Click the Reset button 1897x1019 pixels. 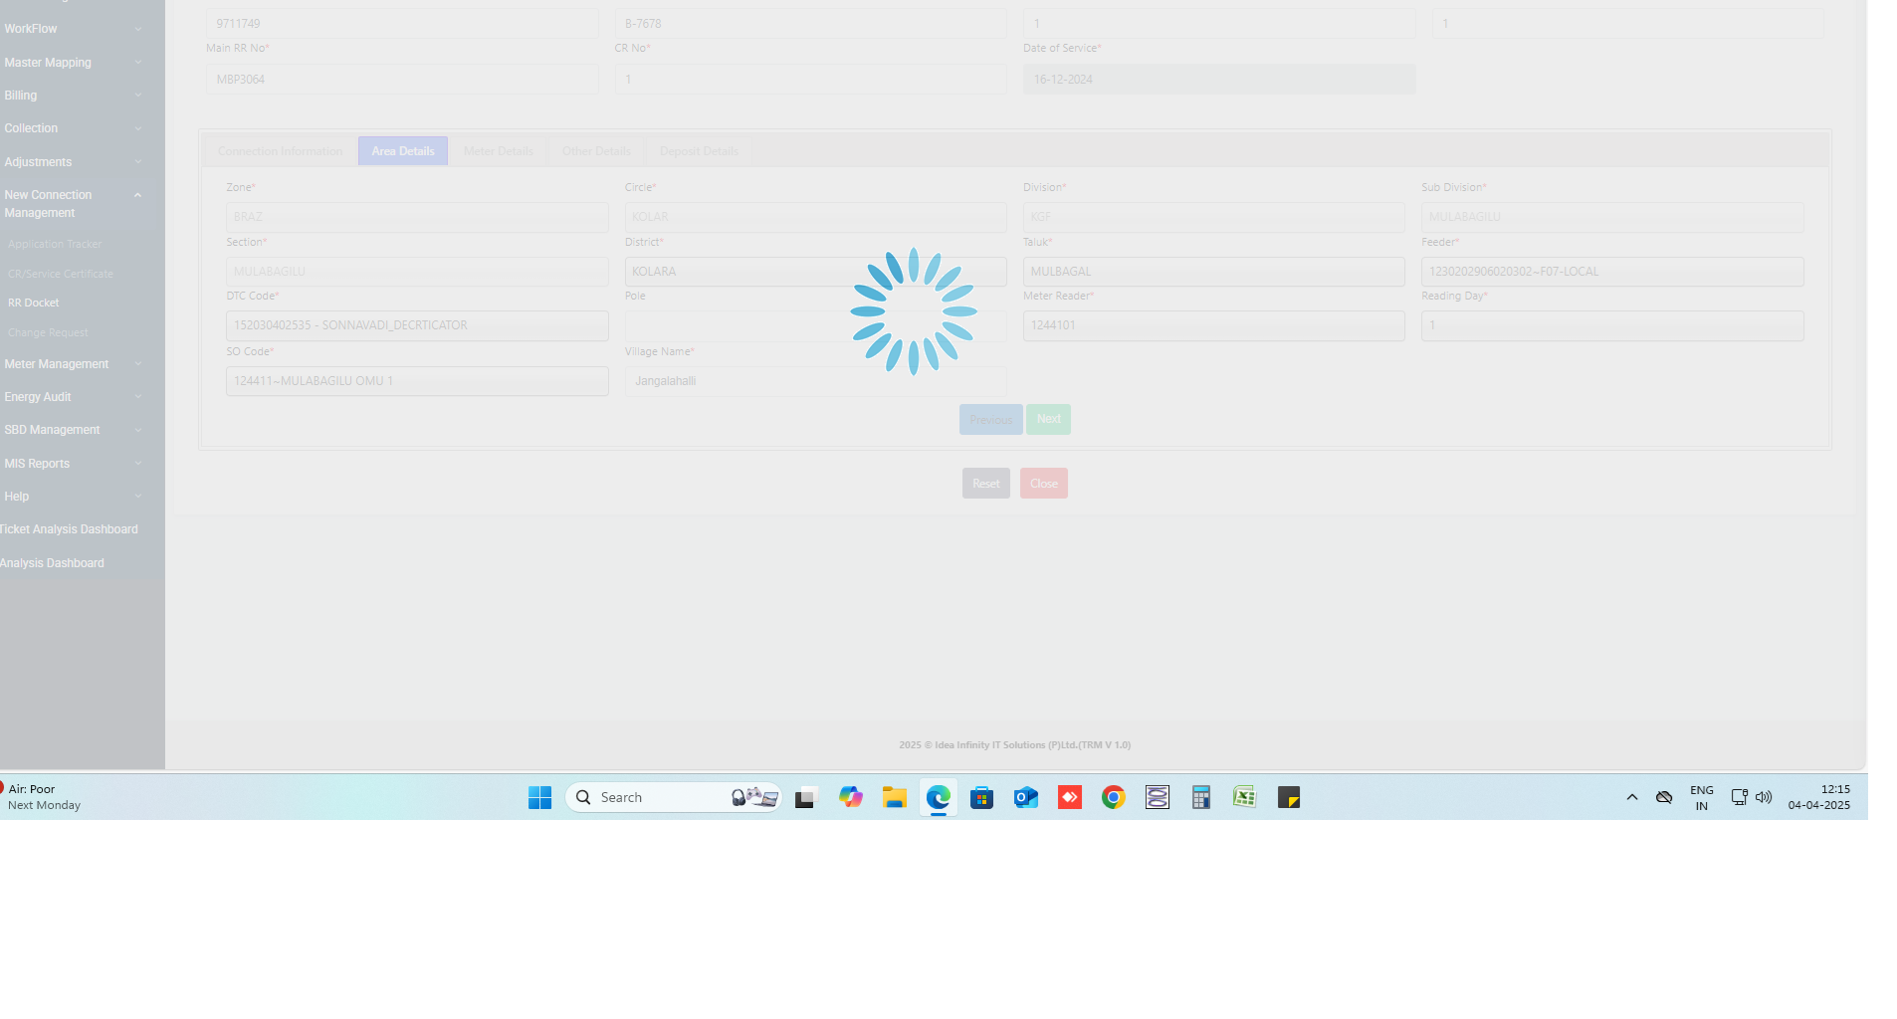point(986,484)
